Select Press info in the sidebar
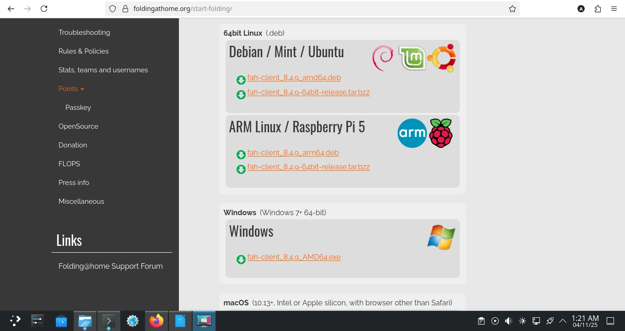This screenshot has height=331, width=625. (x=74, y=182)
